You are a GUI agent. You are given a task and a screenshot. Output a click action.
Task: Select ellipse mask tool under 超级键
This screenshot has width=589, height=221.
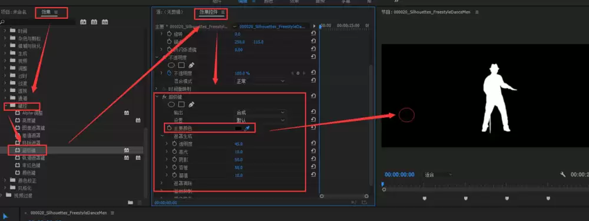(171, 104)
